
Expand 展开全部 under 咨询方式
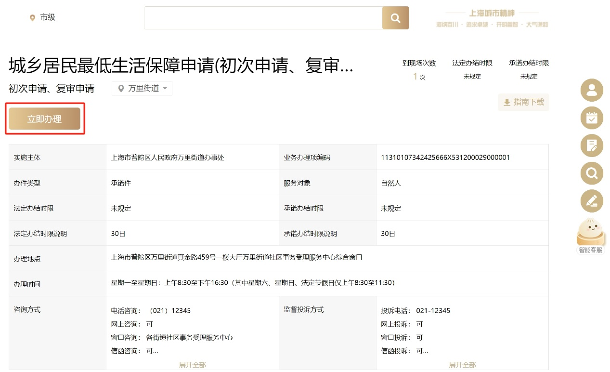click(x=192, y=365)
